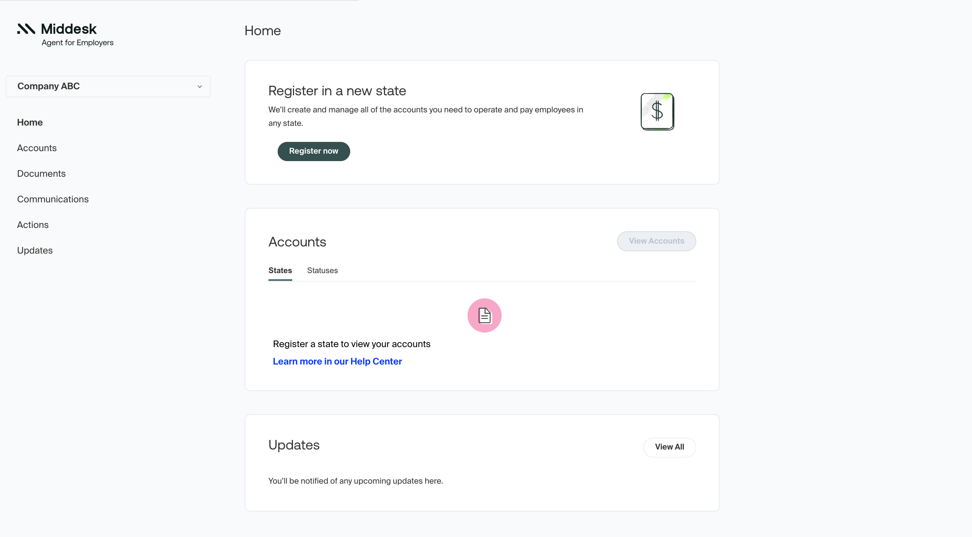972x537 pixels.
Task: Open Updates in the sidebar
Action: pyautogui.click(x=35, y=251)
